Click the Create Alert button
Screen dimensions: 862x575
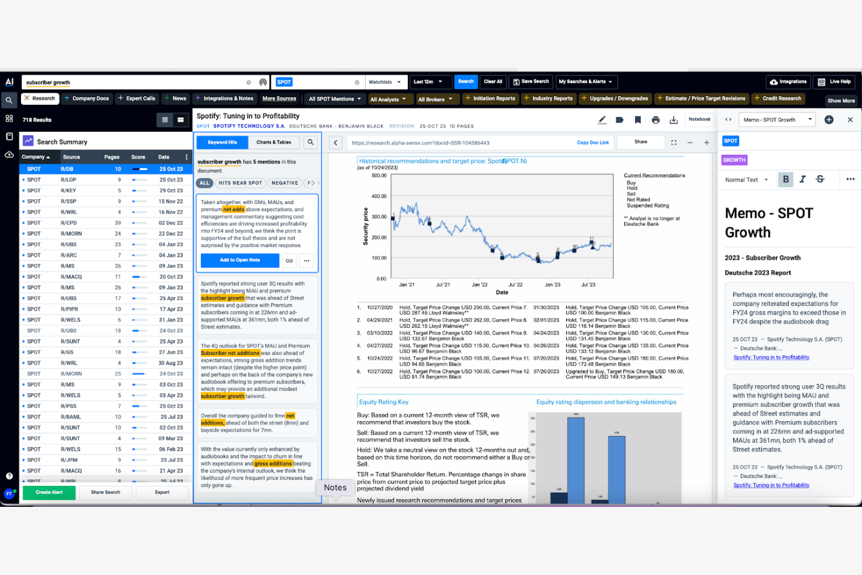[49, 493]
